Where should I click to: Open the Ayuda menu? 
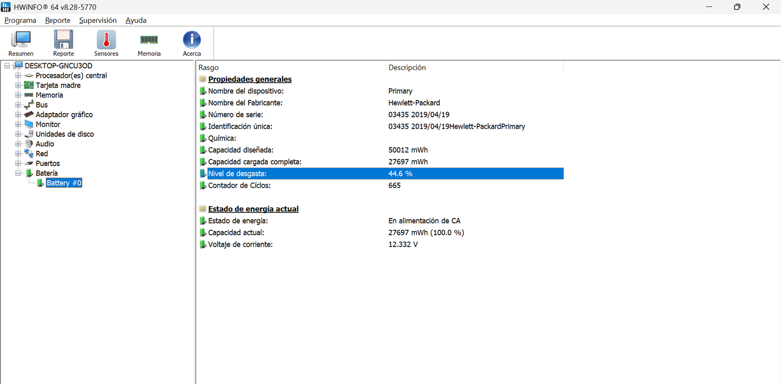(x=136, y=20)
